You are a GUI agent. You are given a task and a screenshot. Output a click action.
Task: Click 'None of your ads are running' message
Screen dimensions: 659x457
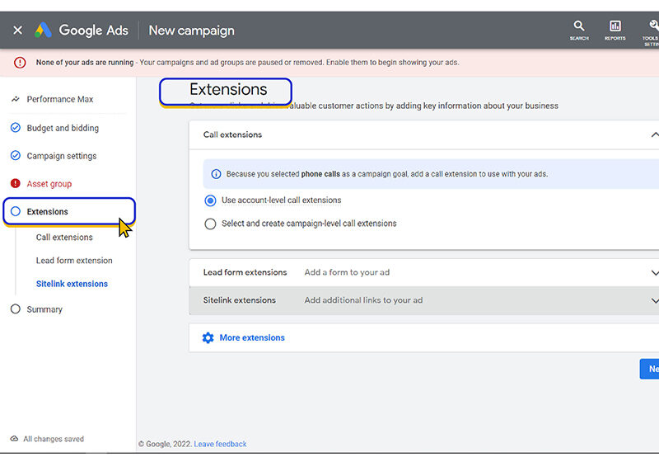(x=85, y=62)
